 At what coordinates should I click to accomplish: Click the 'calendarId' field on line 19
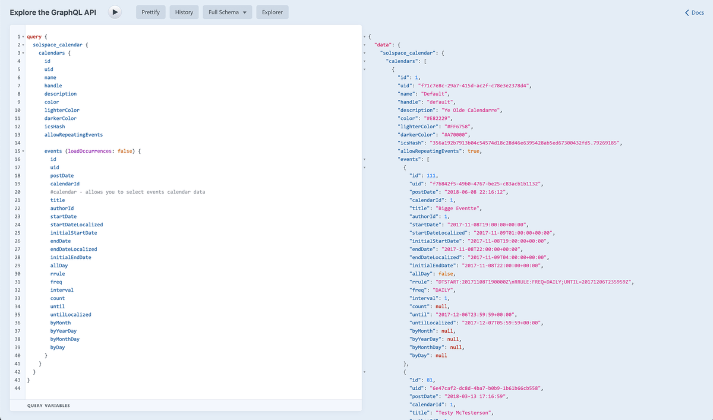coord(65,184)
